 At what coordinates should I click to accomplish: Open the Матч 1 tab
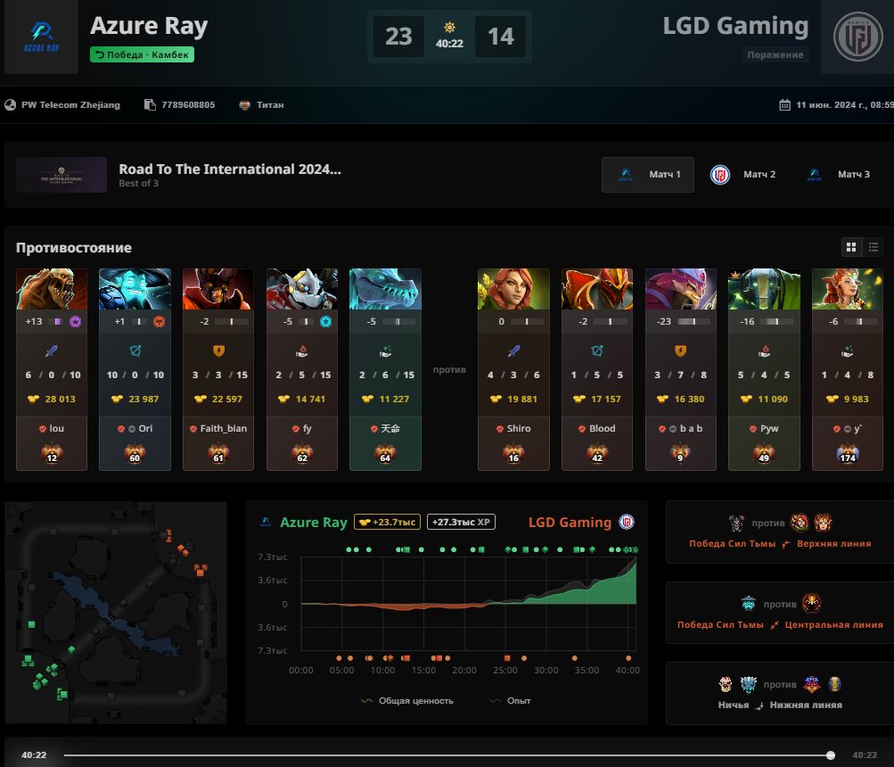click(648, 175)
